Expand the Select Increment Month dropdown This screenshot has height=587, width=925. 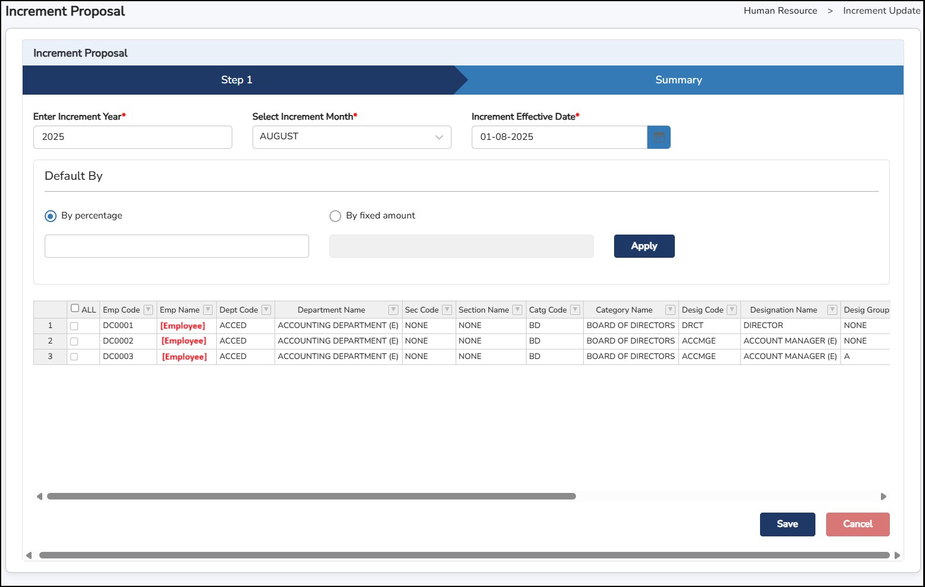(351, 137)
